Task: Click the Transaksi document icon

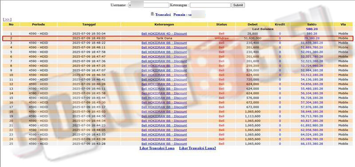Action: click(152, 14)
